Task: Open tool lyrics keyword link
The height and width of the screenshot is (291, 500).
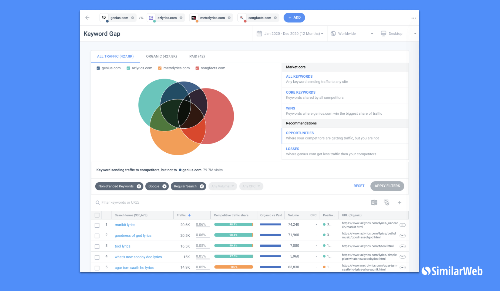Action: click(123, 246)
